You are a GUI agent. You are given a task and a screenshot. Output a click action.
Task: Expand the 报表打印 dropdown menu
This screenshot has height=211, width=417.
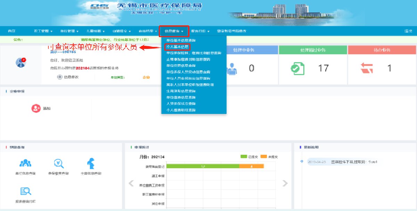pyautogui.click(x=200, y=31)
